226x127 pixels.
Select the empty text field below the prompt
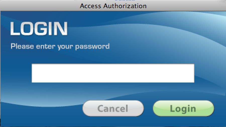[x=113, y=73]
